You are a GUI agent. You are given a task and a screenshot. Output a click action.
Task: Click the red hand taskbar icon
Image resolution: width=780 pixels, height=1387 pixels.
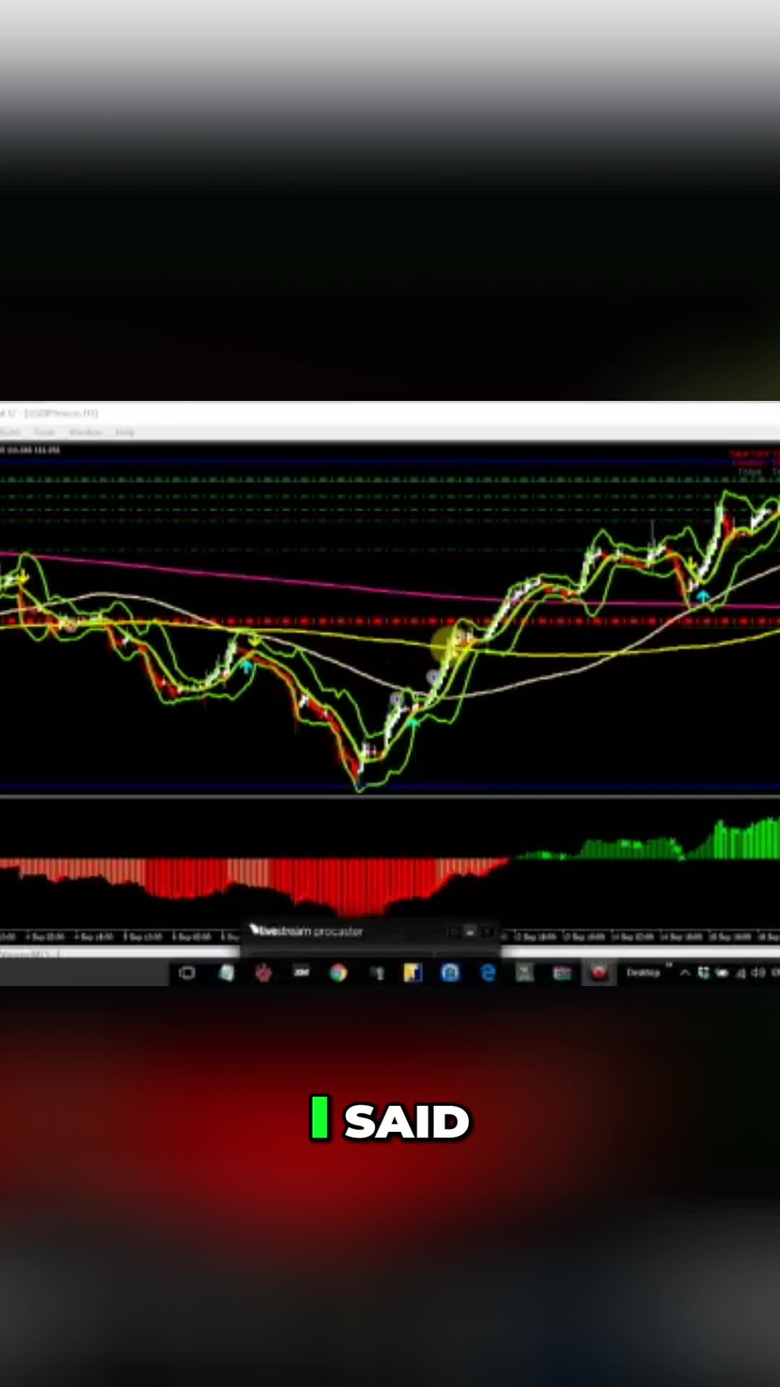[263, 973]
